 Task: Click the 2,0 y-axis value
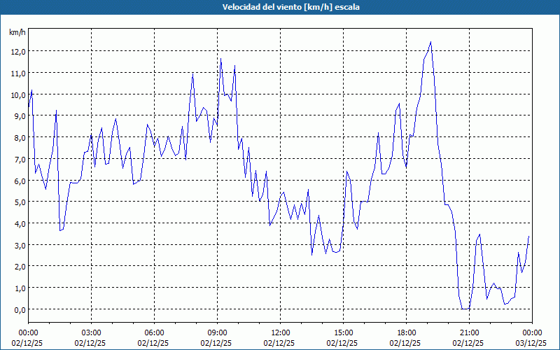(x=19, y=267)
